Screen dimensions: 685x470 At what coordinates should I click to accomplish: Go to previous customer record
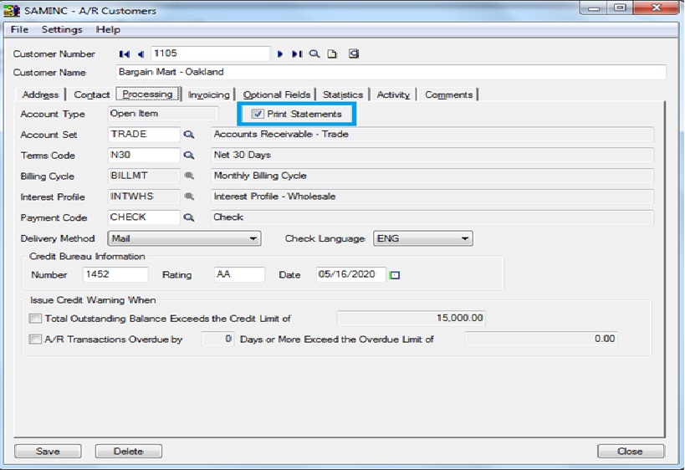[141, 54]
